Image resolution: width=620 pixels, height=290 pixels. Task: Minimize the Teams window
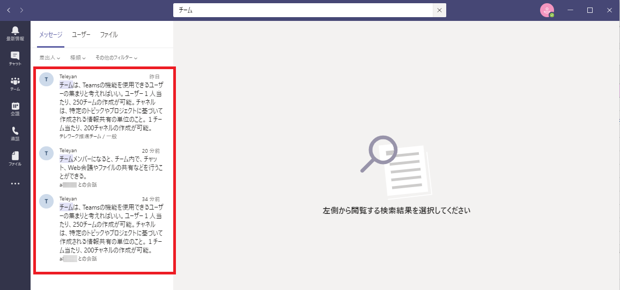click(x=571, y=10)
